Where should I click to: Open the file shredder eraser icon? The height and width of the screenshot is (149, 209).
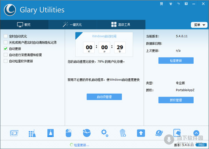177,133
